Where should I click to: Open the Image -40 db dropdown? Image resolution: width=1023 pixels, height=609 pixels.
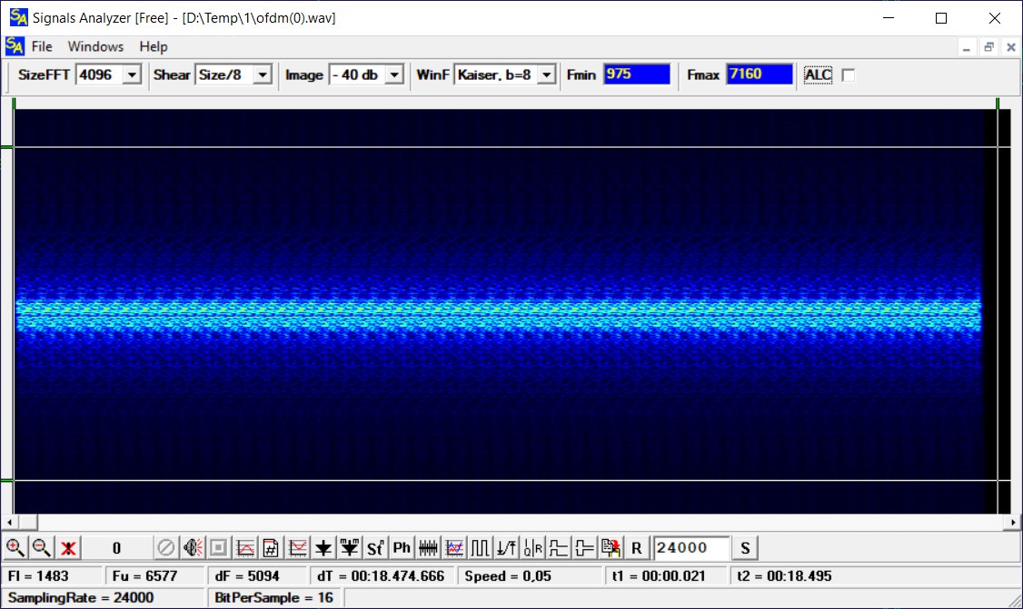(x=394, y=75)
